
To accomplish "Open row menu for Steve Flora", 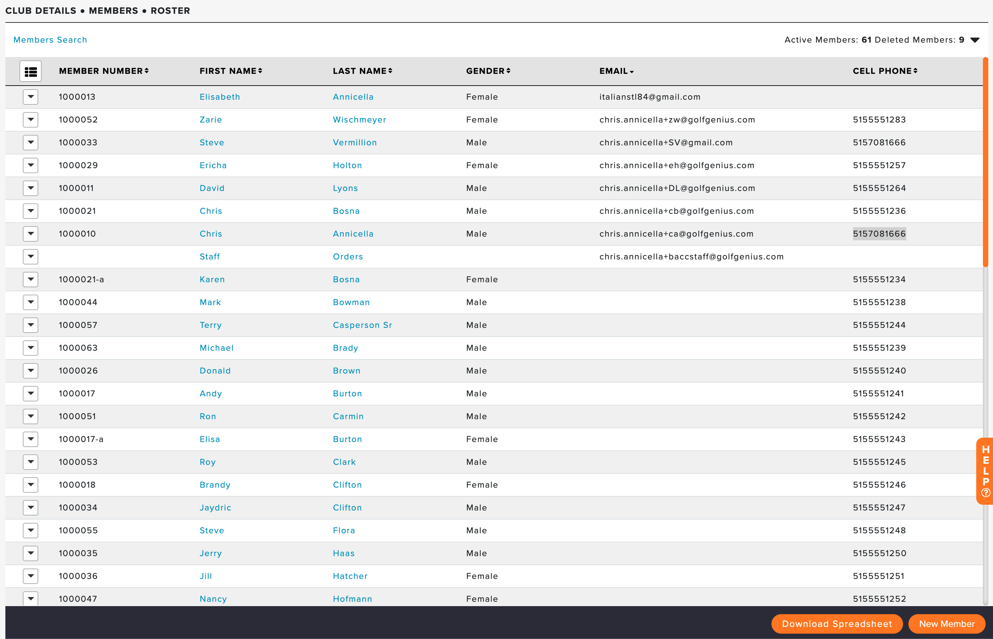I will pos(31,531).
